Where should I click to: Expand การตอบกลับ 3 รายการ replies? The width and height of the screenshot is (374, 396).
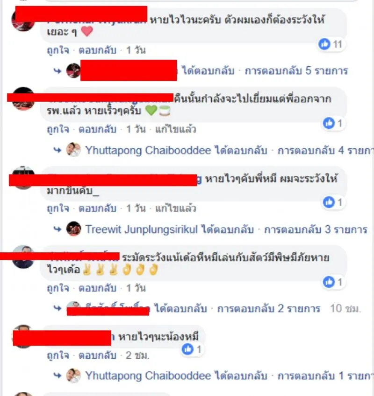(316, 229)
